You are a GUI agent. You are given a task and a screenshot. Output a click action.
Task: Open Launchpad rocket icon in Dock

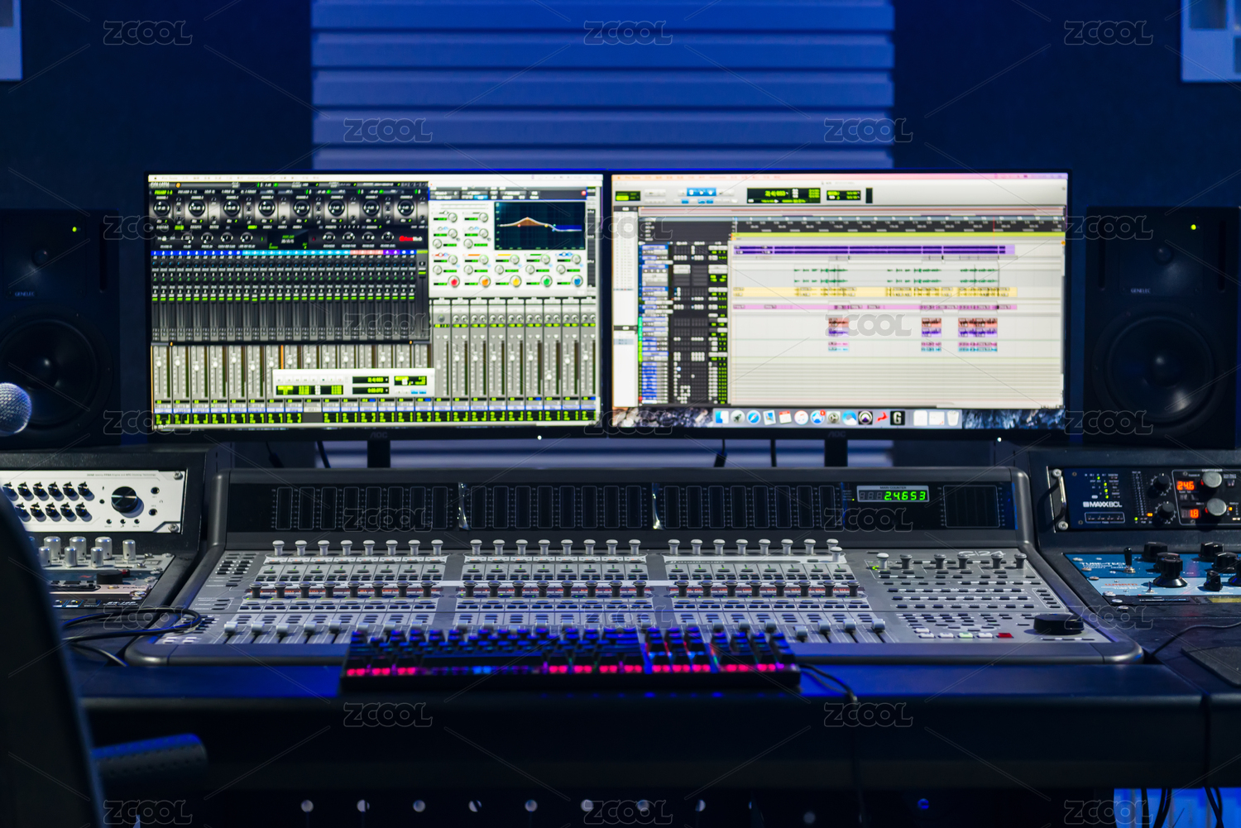tap(738, 418)
